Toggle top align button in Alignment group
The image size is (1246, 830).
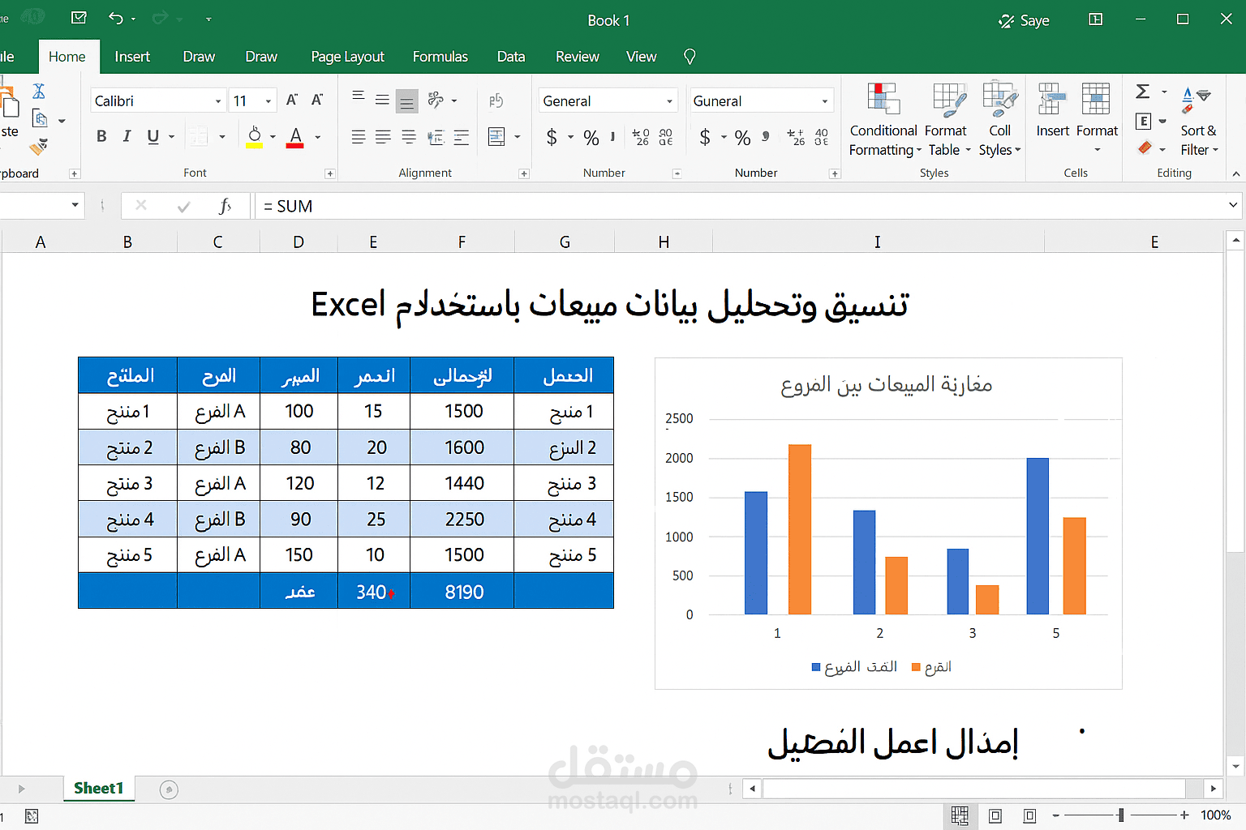pyautogui.click(x=358, y=96)
